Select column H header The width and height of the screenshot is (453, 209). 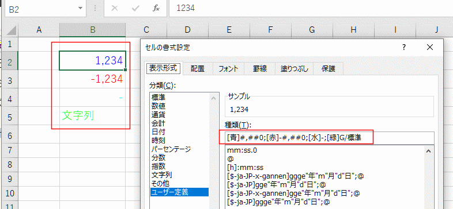click(x=354, y=30)
